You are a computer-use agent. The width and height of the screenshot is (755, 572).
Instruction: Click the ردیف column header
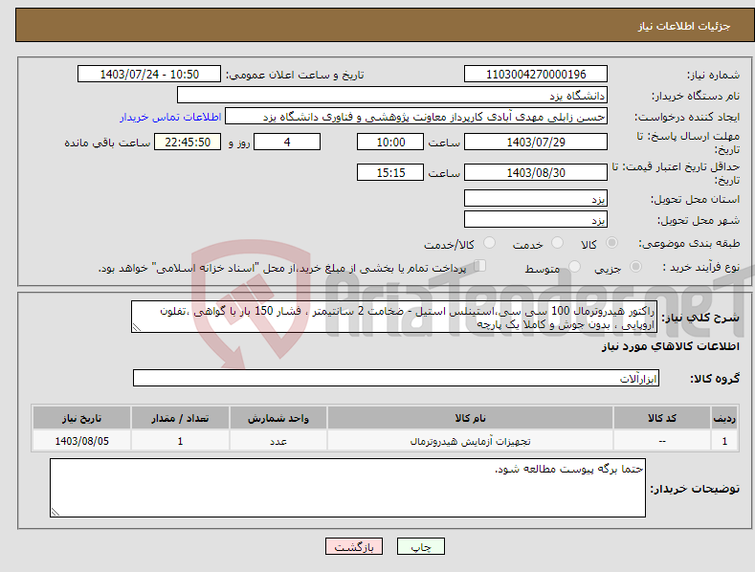[x=724, y=418]
